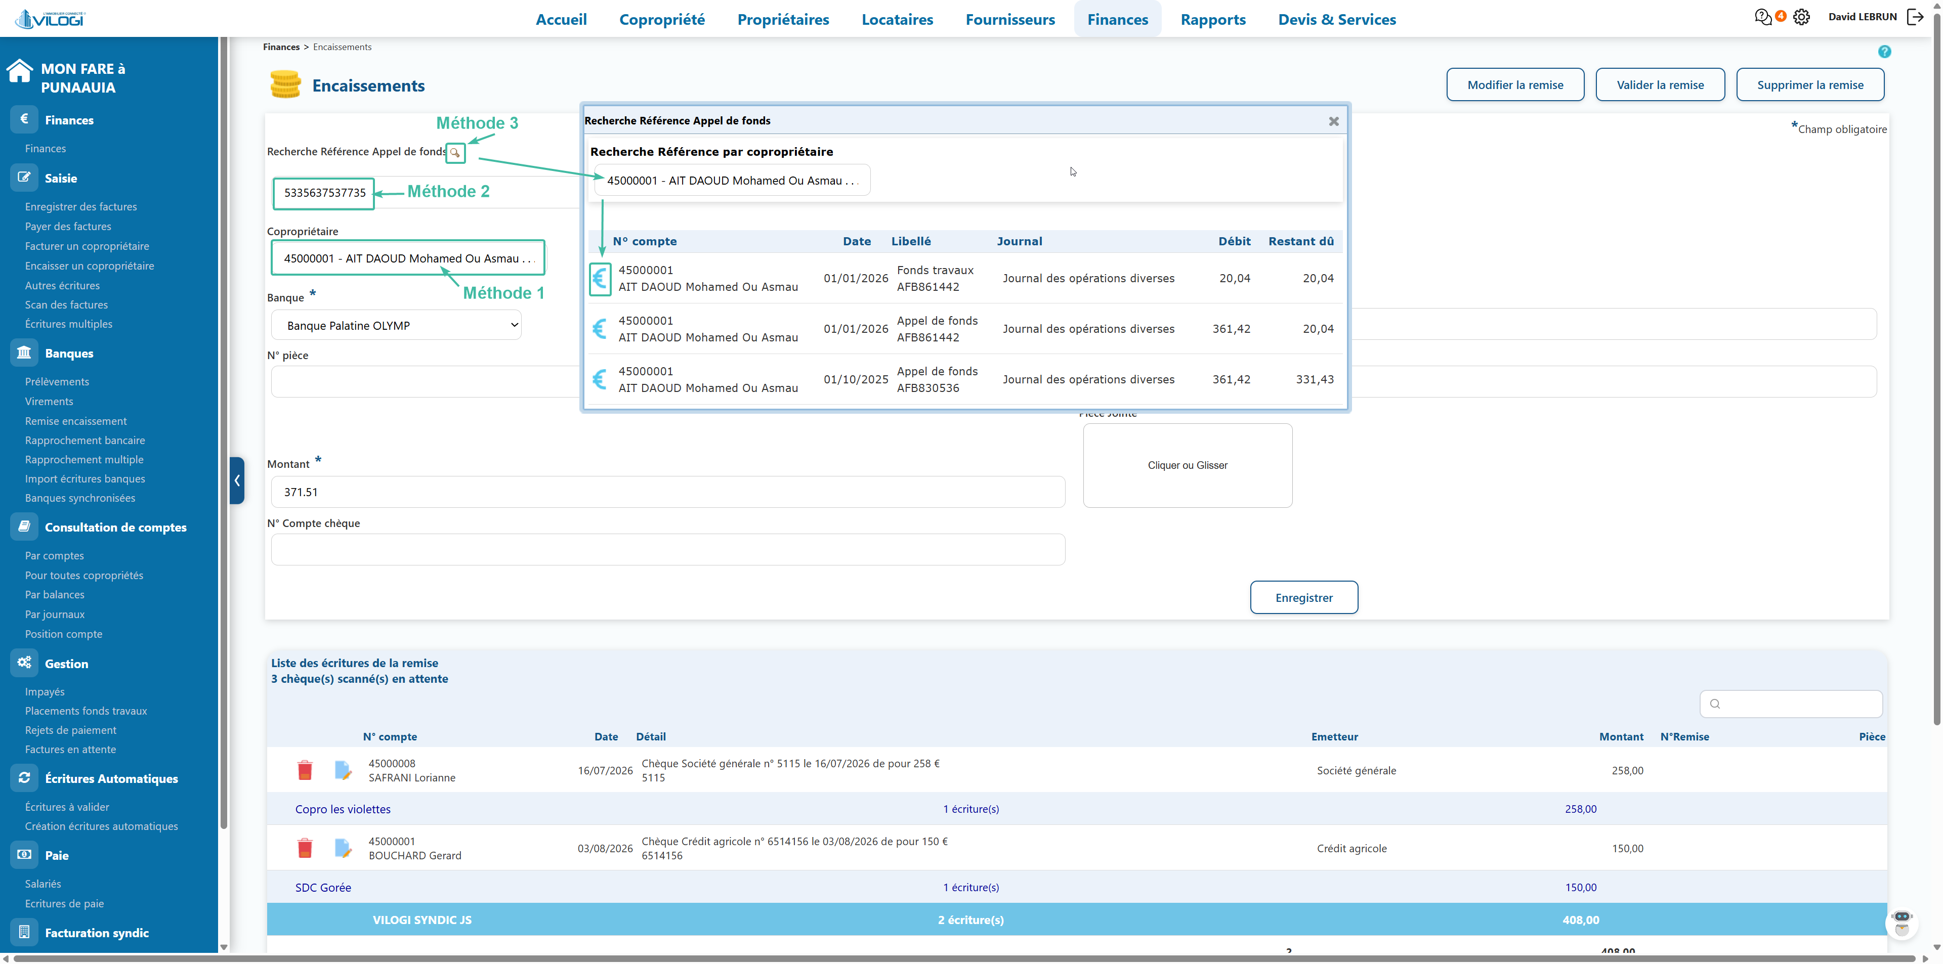This screenshot has height=964, width=1943.
Task: Expand the Facturation syndic sidebar section
Action: point(97,933)
